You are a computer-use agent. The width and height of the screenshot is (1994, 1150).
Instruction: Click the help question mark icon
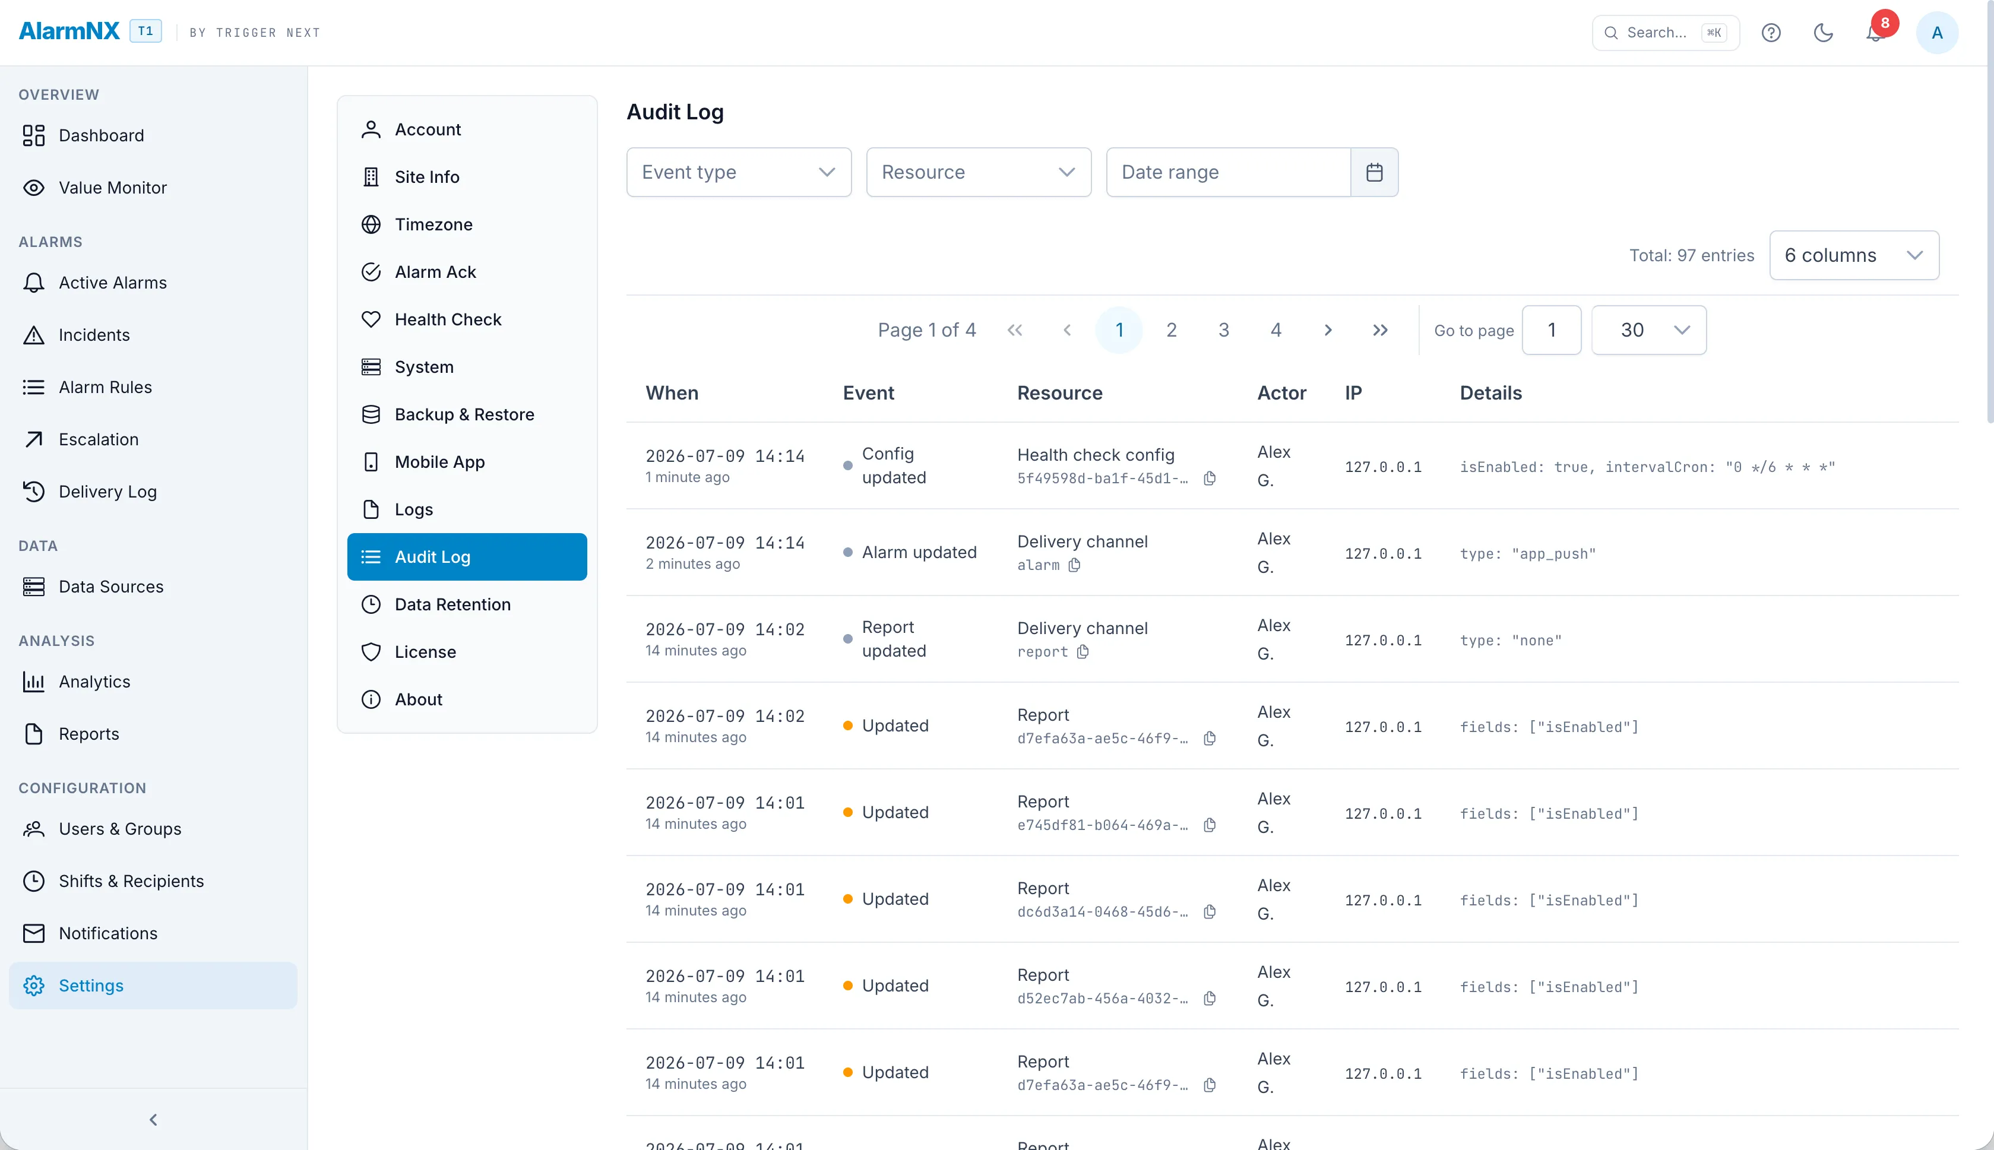tap(1771, 33)
